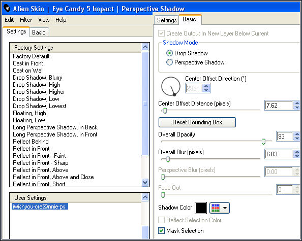
Task: Click the Overall Opacity slider handle
Action: (x=263, y=142)
